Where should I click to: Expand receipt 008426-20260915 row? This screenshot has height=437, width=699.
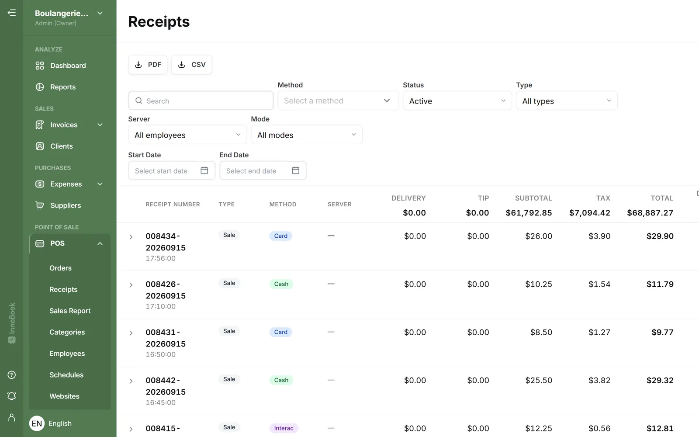[131, 285]
